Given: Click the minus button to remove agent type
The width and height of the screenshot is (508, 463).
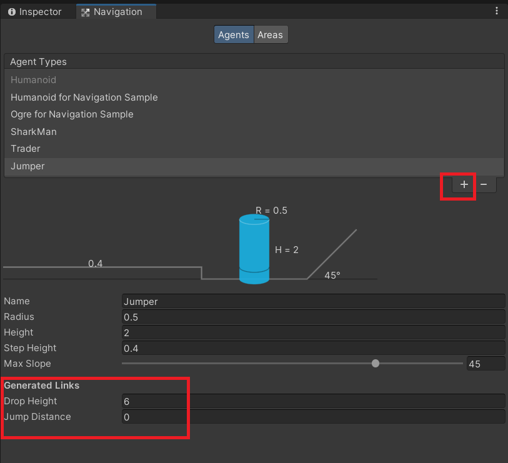Looking at the screenshot, I should pyautogui.click(x=484, y=185).
